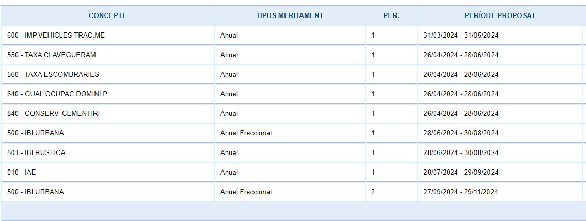Click the 501 - IBI RUSTICA concept
This screenshot has height=221, width=586.
(x=36, y=153)
